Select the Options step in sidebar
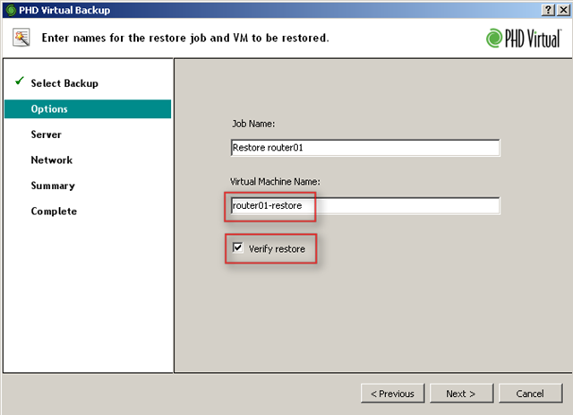This screenshot has width=573, height=415. click(x=49, y=109)
